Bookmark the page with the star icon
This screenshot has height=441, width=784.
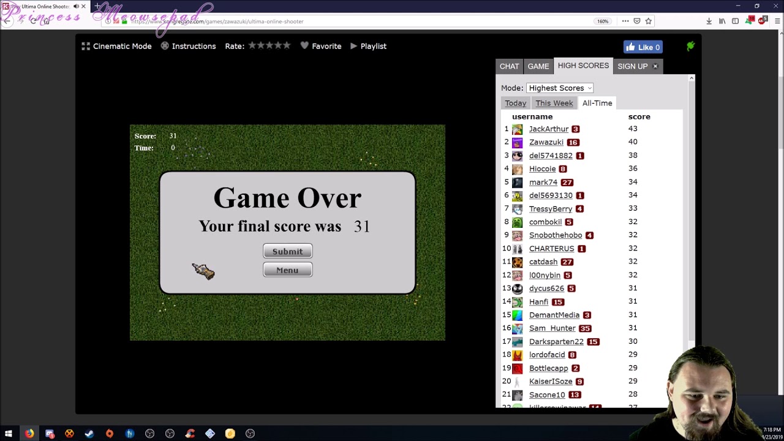[x=649, y=21]
